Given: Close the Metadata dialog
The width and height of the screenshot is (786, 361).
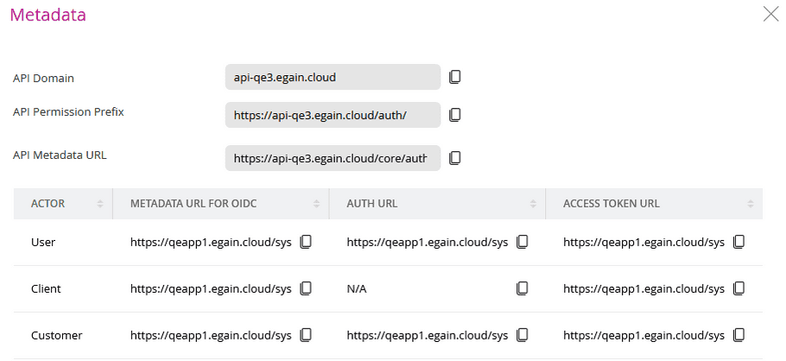Looking at the screenshot, I should (x=770, y=14).
